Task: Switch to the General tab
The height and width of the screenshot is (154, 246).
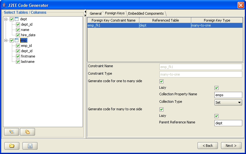Action: coord(95,13)
